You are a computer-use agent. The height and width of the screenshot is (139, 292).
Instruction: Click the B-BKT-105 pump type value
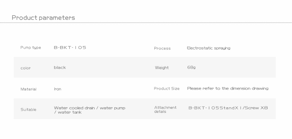(x=70, y=48)
